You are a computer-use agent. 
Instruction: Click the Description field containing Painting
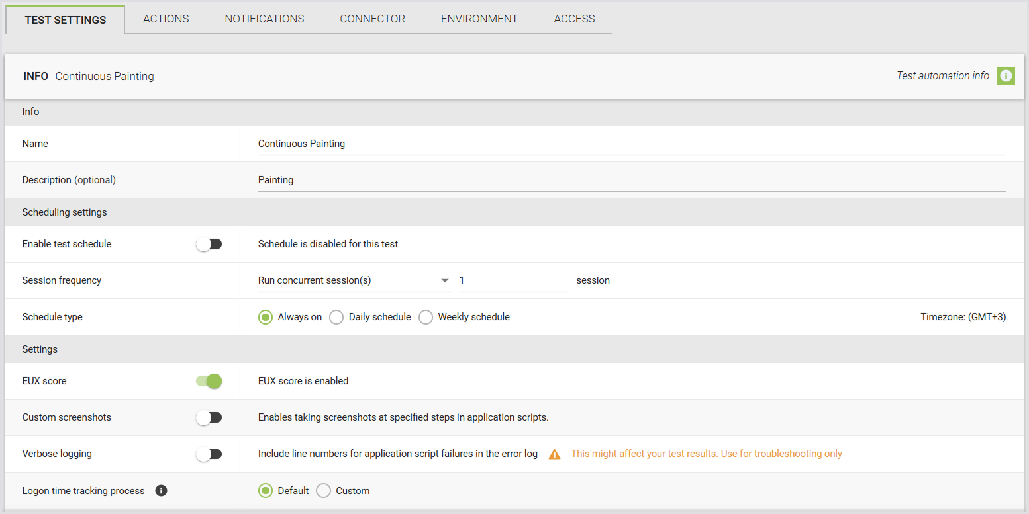pos(632,180)
